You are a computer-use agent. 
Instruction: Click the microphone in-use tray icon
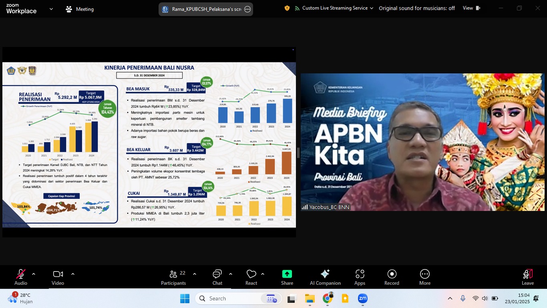(463, 298)
